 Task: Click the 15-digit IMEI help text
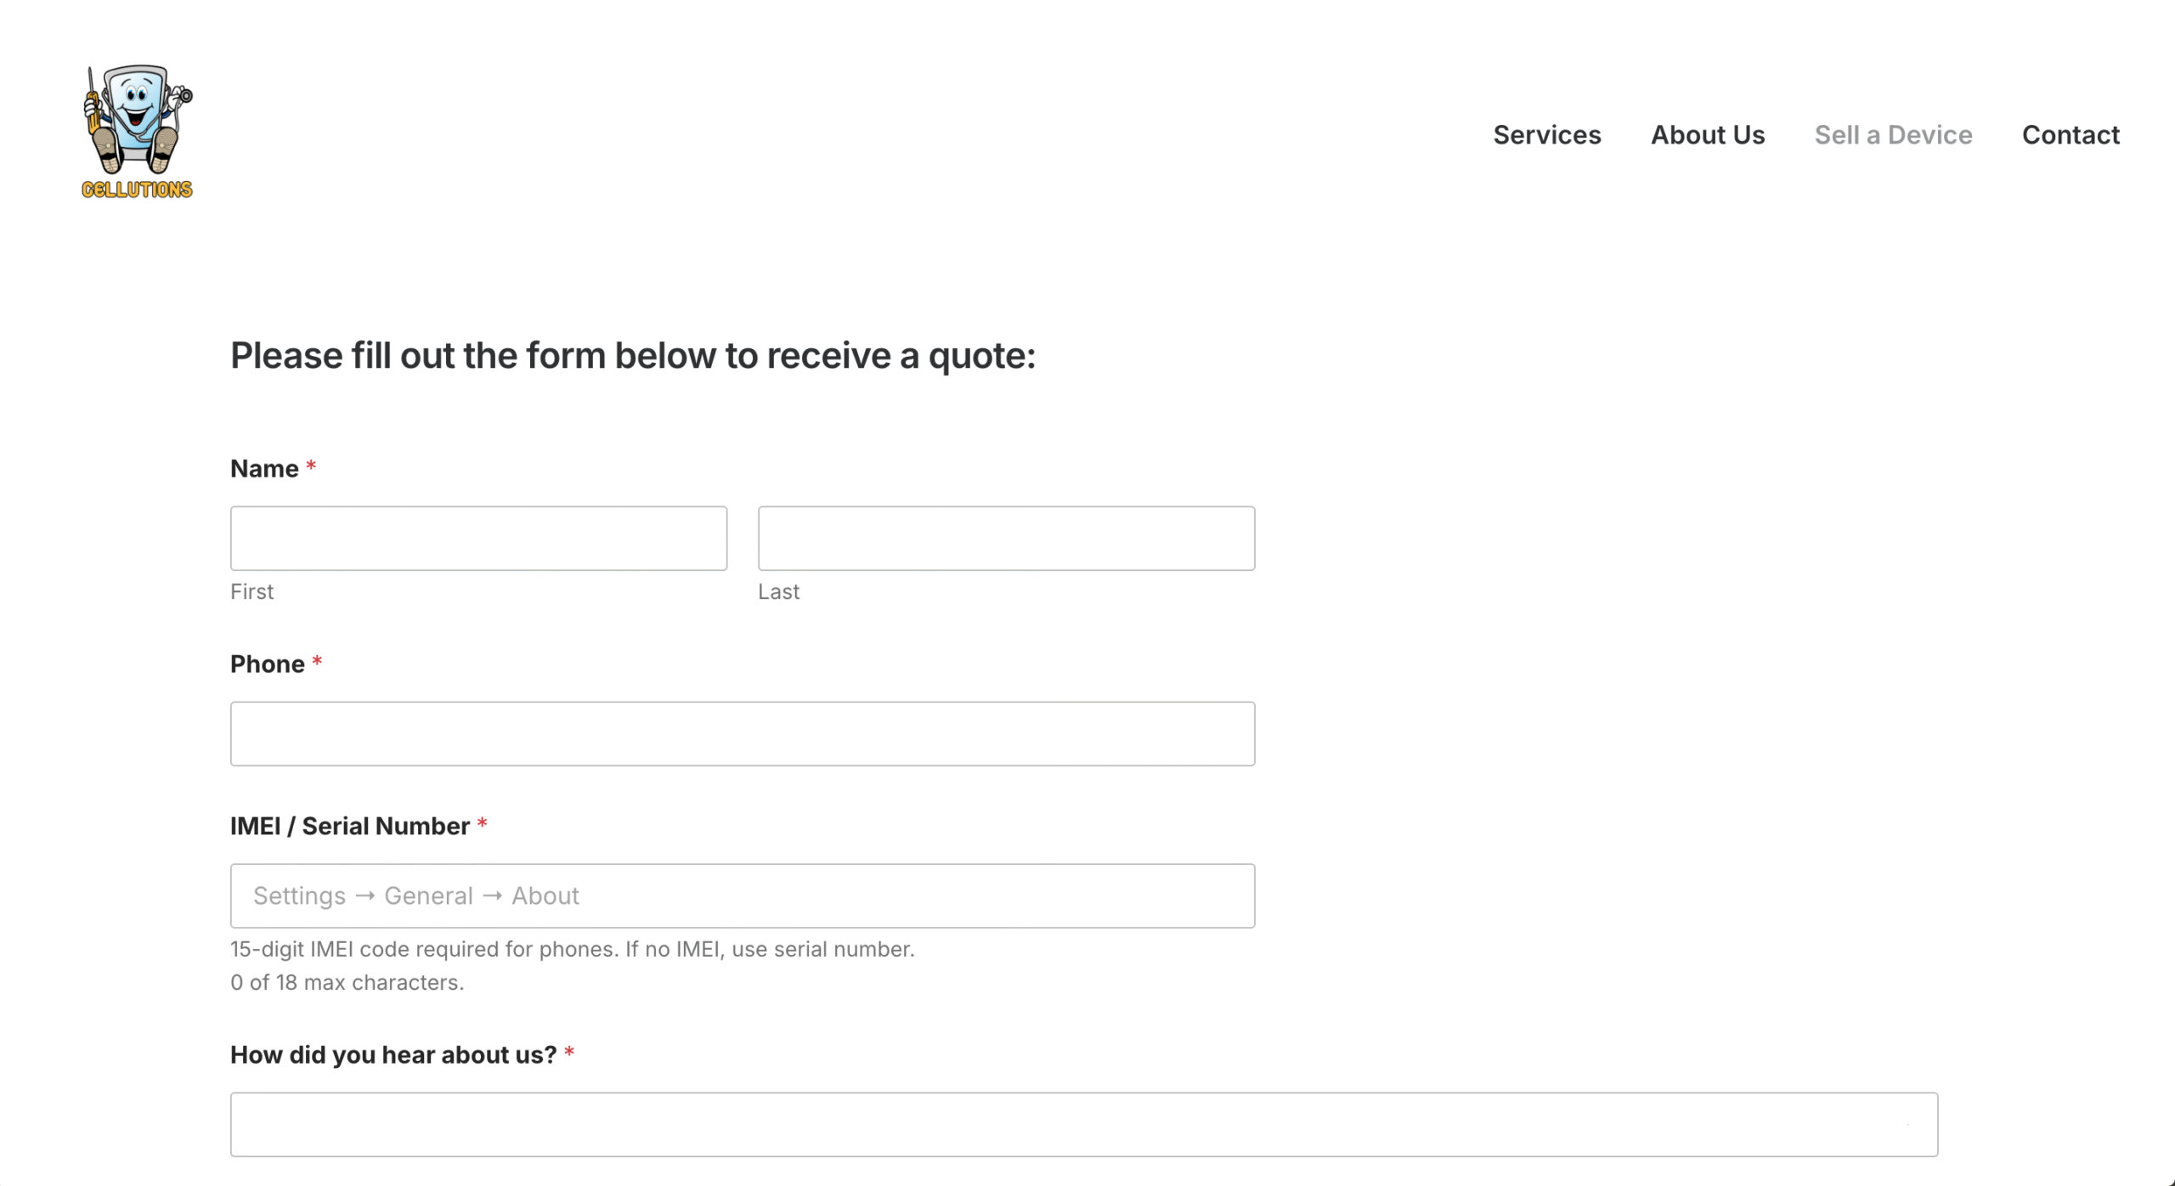572,950
